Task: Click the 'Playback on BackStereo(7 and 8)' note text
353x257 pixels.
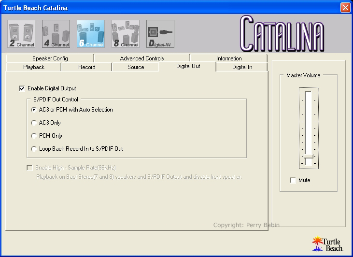Action: [139, 177]
